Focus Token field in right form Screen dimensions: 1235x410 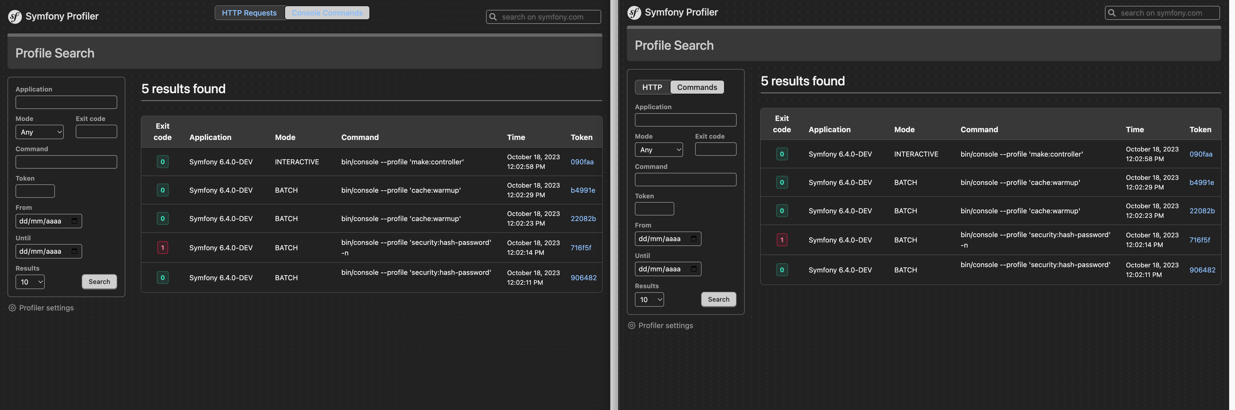coord(654,209)
